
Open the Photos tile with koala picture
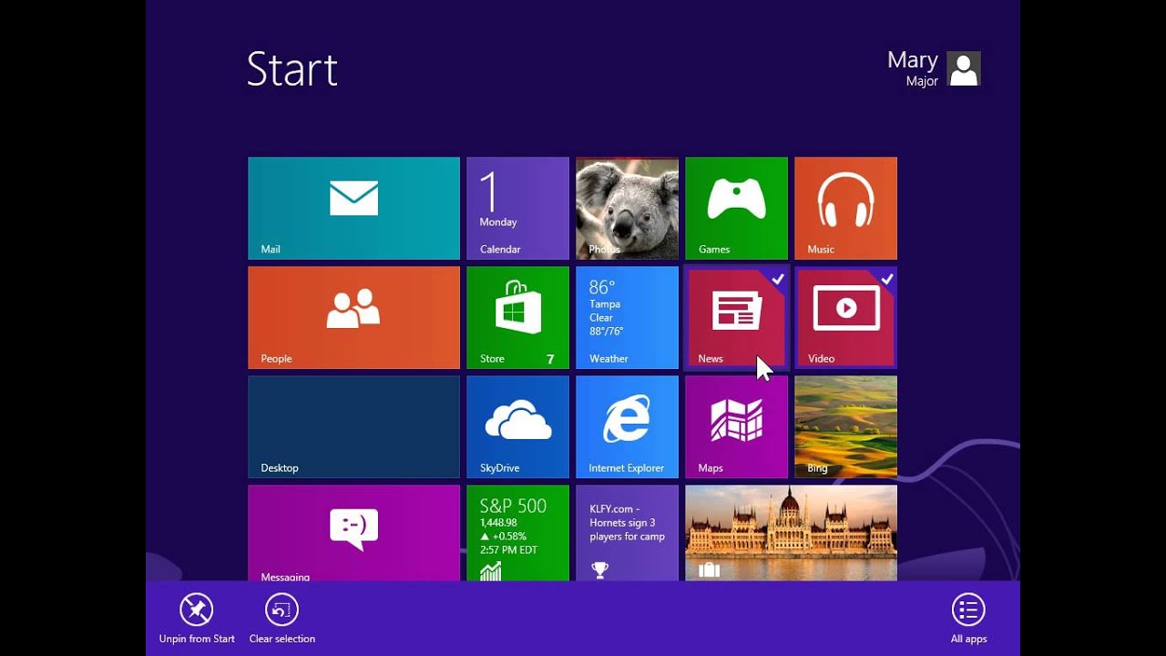tap(627, 208)
